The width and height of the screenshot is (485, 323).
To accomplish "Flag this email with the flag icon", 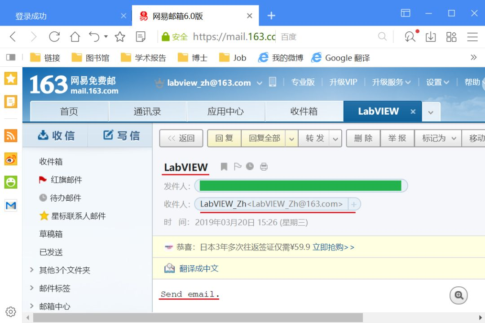I will pos(238,167).
